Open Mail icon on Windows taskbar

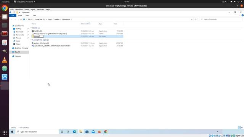point(93,132)
